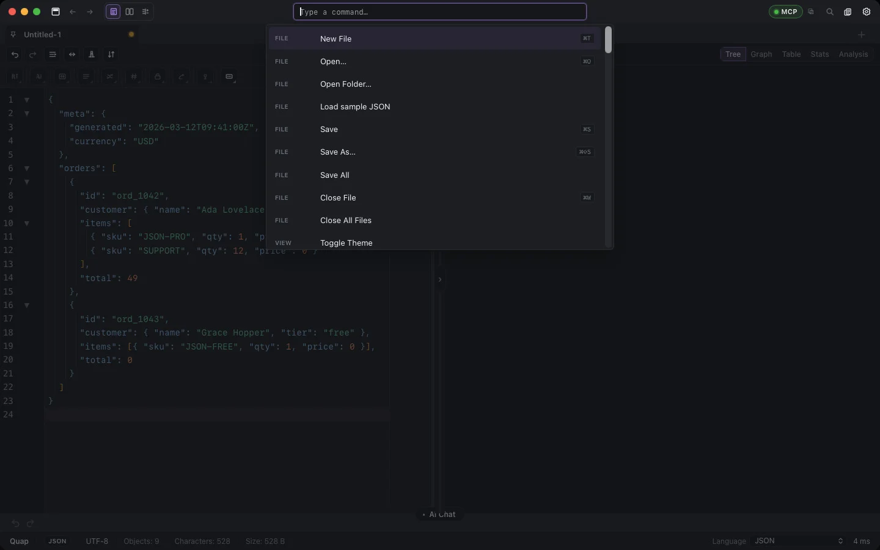This screenshot has width=880, height=550.
Task: Switch to single editor view layout
Action: 114,12
